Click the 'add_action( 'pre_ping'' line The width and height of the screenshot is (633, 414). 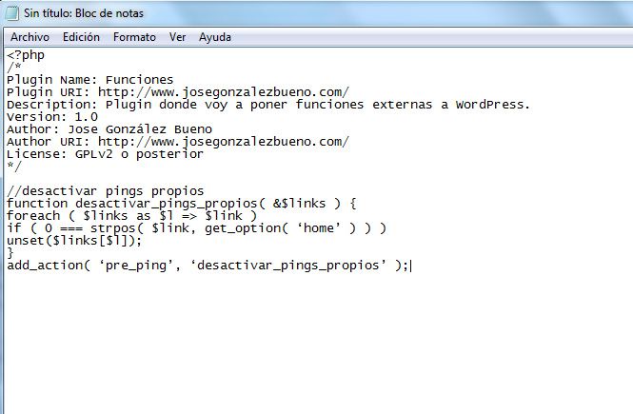pos(208,266)
